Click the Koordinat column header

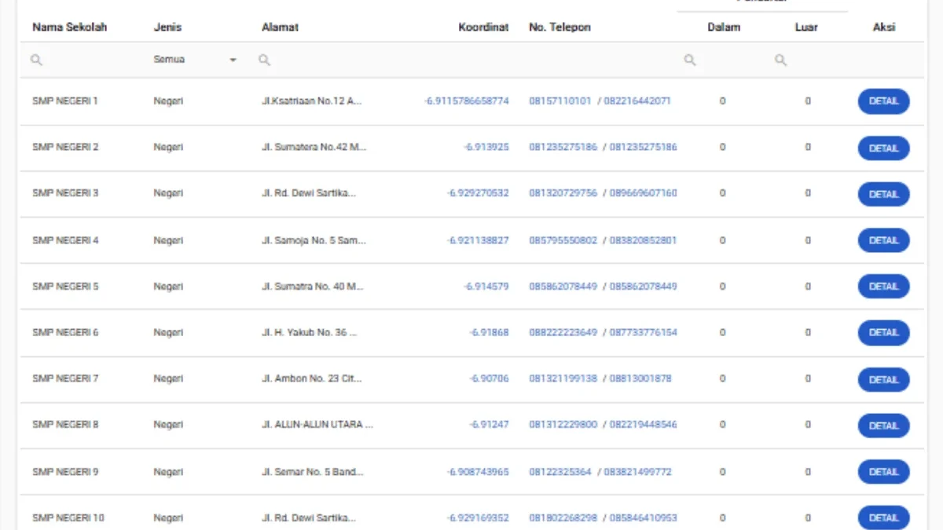483,27
